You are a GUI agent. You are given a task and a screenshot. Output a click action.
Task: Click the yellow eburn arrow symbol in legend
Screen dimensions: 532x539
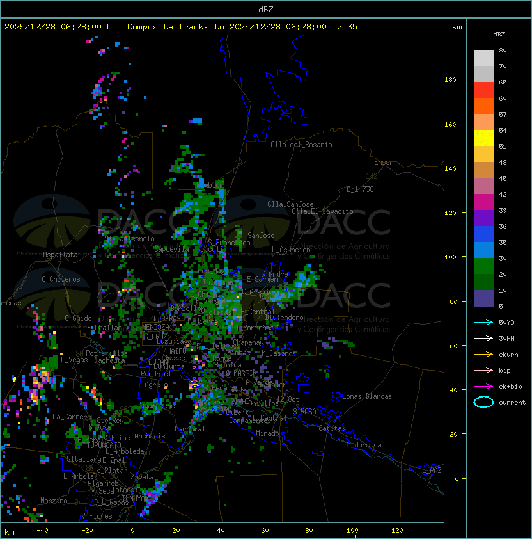tap(483, 354)
